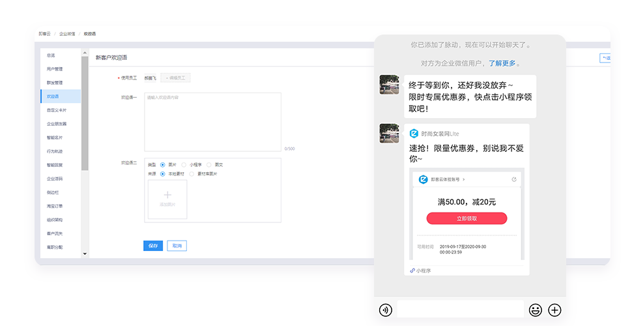The image size is (632, 326).
Task: Click the blue 保存 button
Action: point(153,246)
